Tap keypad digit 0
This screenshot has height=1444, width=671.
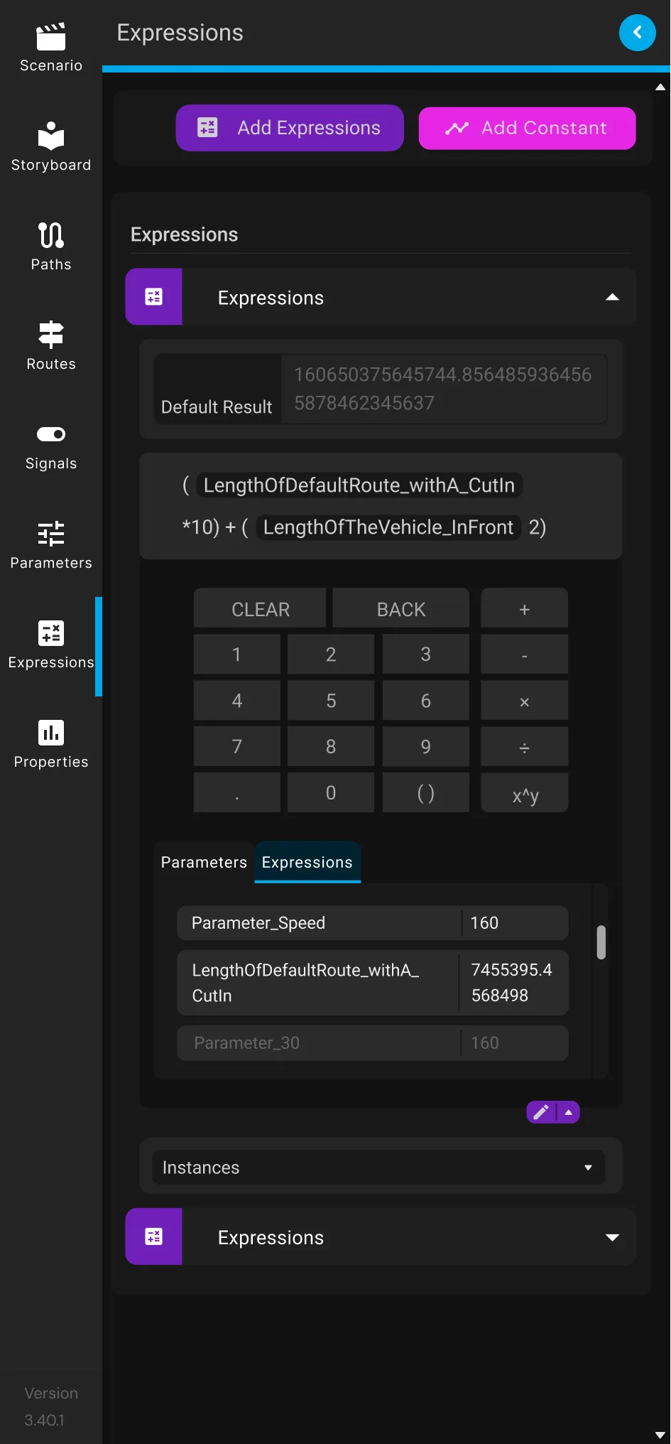(x=331, y=793)
